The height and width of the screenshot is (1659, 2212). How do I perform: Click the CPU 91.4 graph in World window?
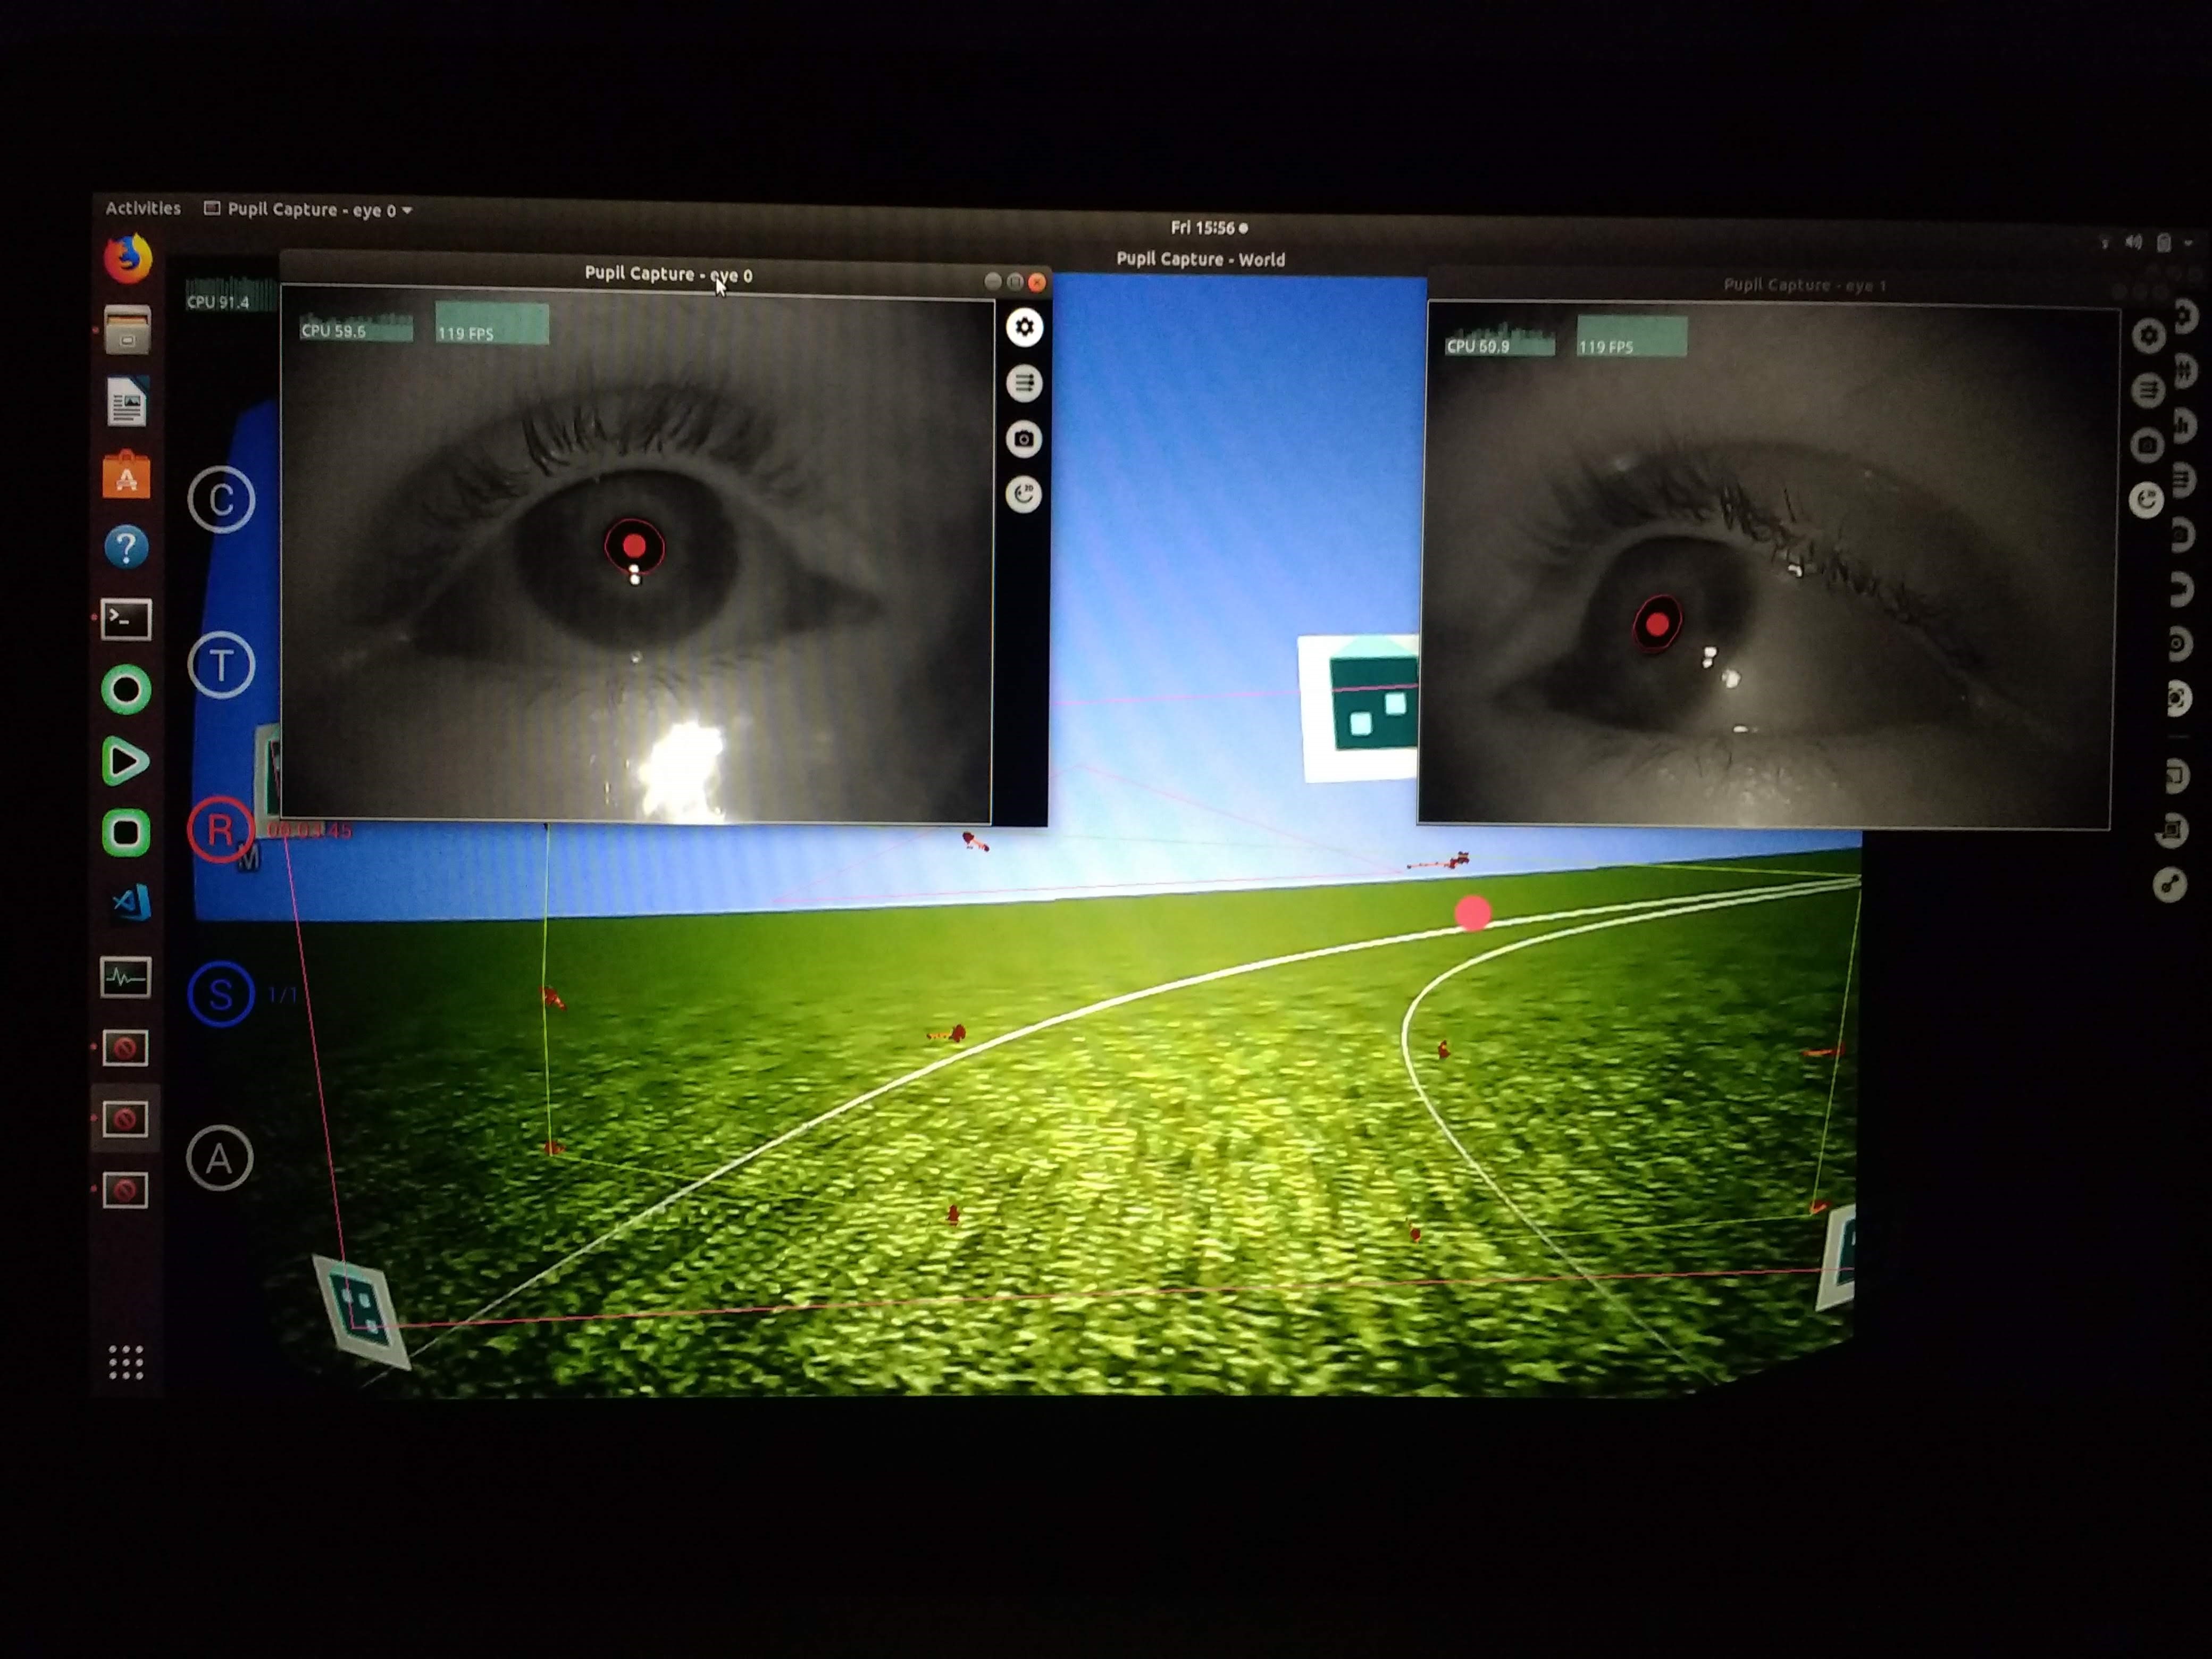pyautogui.click(x=231, y=295)
